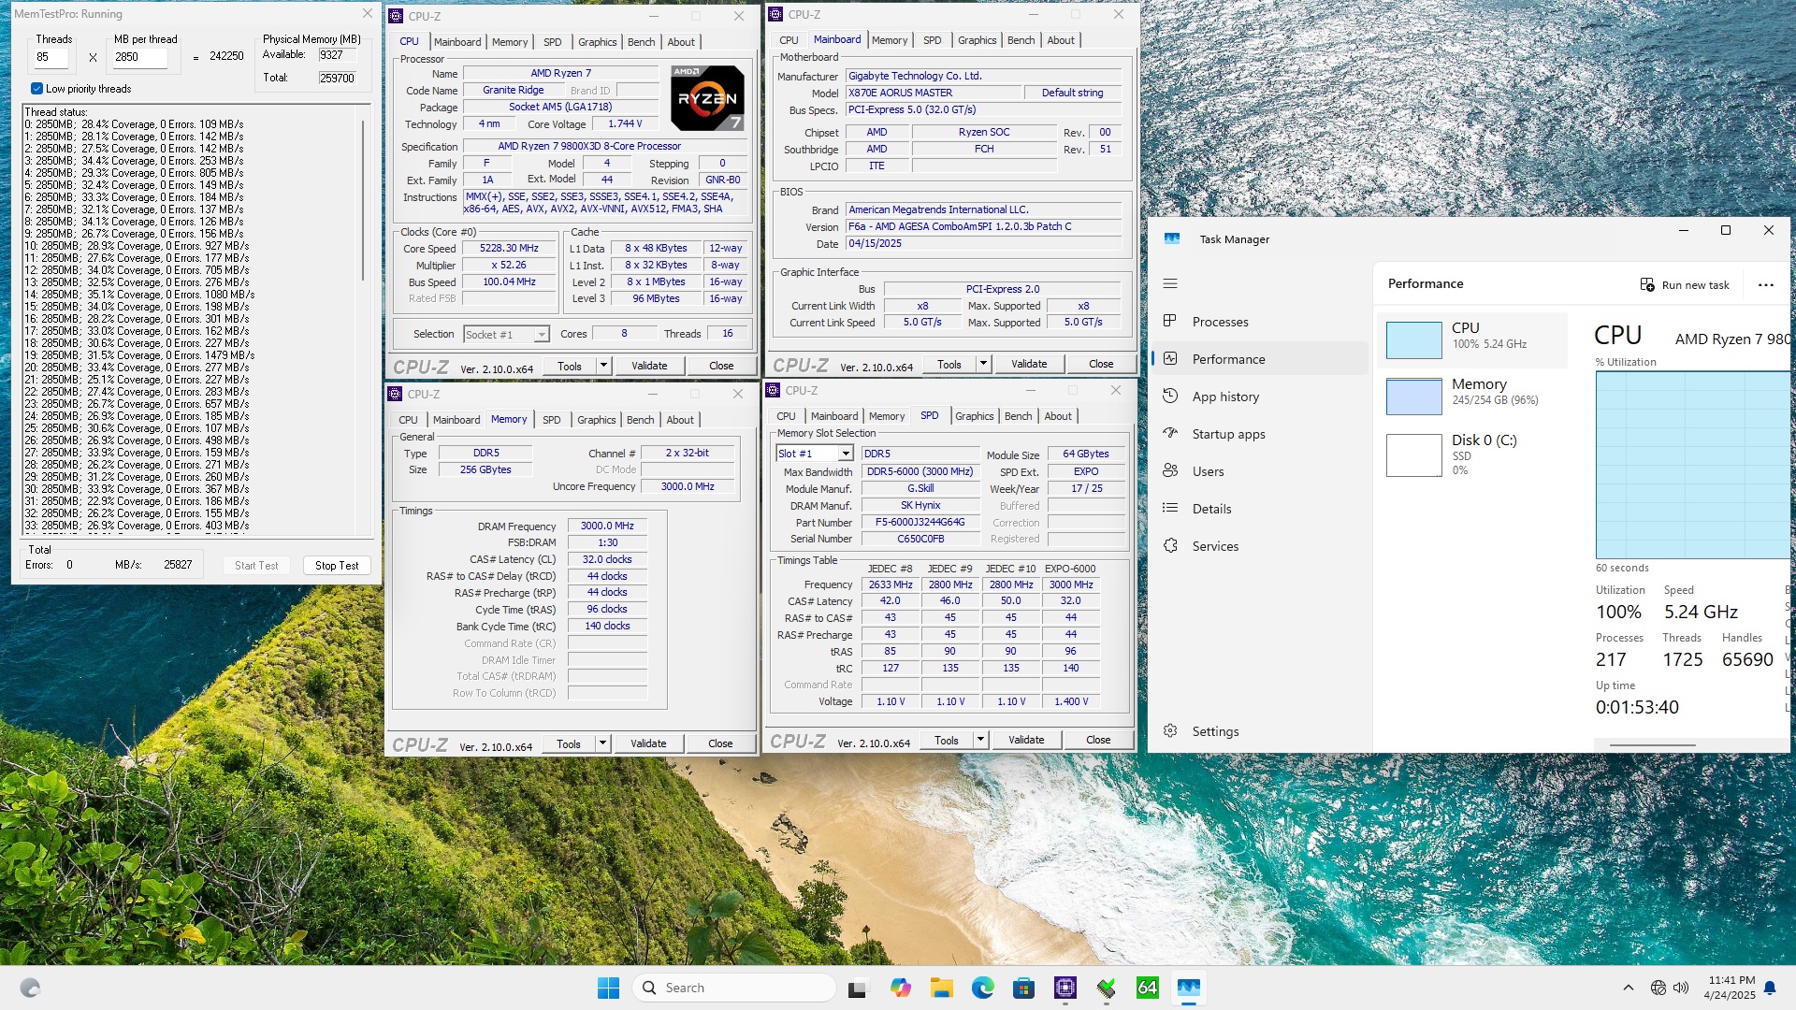Switch to CPU-Z taskbar icon
The height and width of the screenshot is (1010, 1796).
point(1065,988)
